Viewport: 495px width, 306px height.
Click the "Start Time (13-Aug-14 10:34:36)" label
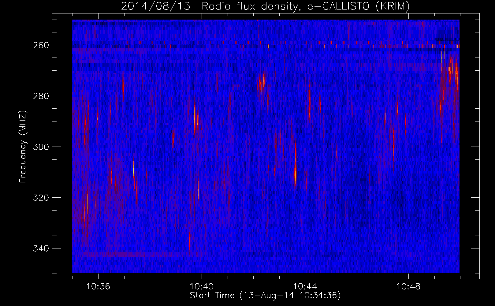pyautogui.click(x=265, y=296)
